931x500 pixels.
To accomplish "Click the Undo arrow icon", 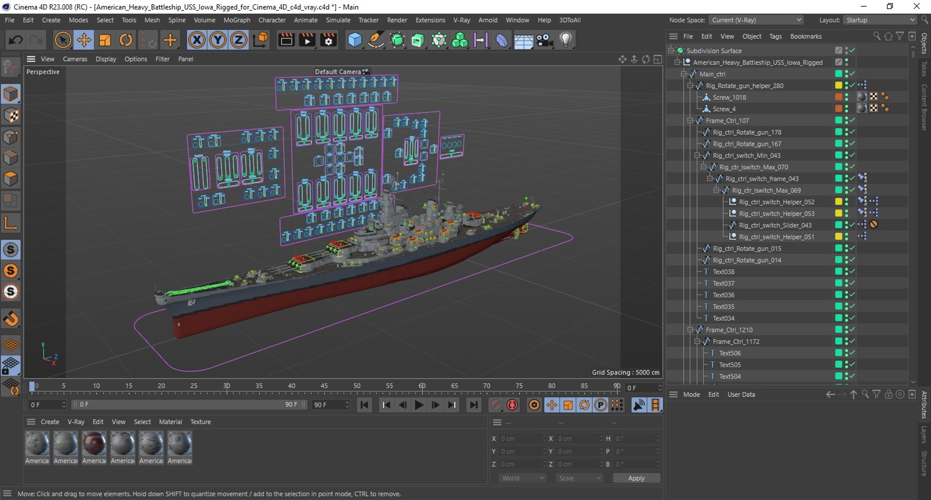I will 16,40.
